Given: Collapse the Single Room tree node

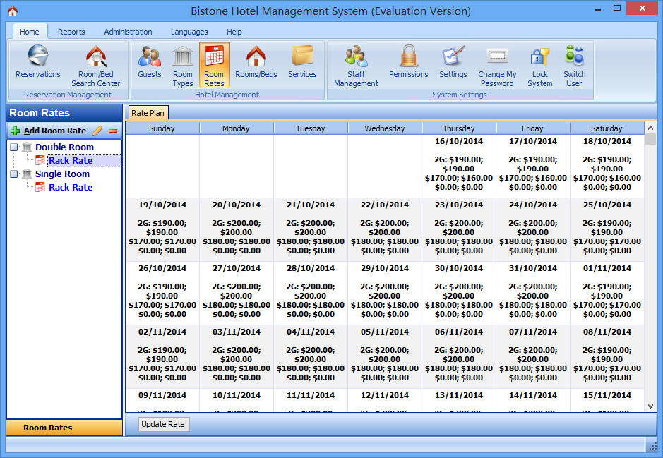Looking at the screenshot, I should pos(14,174).
